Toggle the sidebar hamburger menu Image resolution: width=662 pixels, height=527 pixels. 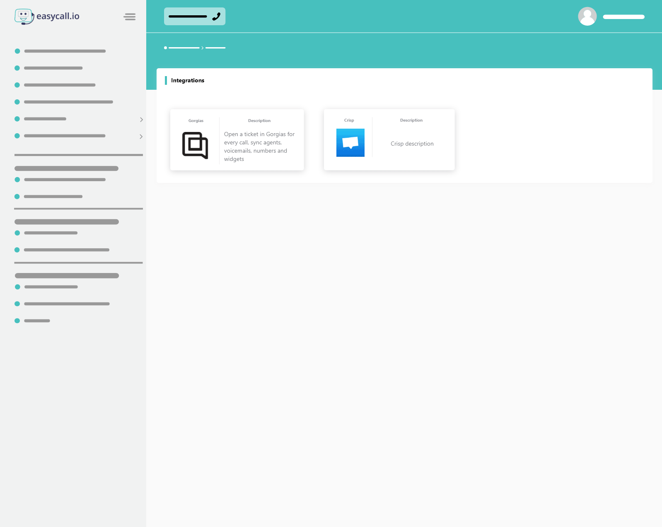(130, 17)
